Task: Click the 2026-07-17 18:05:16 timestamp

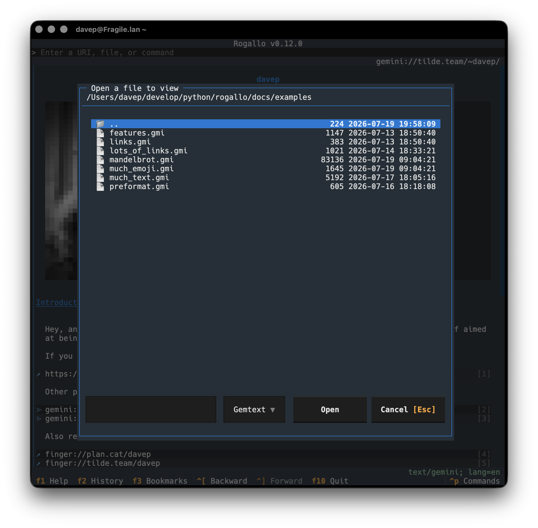Action: 392,177
